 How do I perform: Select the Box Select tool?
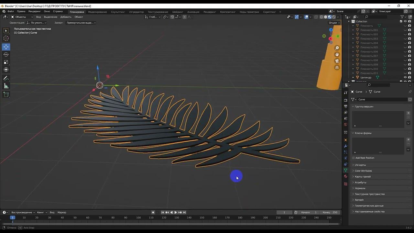coord(6,31)
